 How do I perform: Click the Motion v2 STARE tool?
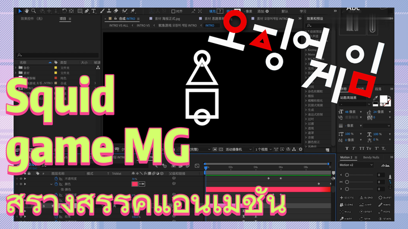tap(385, 219)
